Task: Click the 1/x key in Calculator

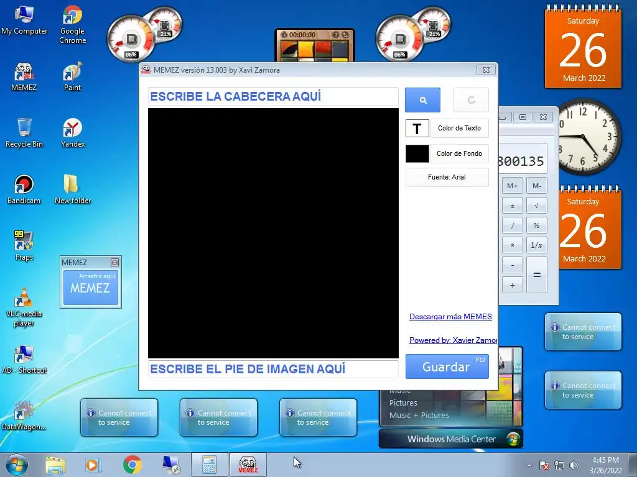Action: [537, 245]
